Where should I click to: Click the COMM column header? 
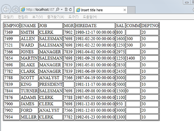pos(133,26)
